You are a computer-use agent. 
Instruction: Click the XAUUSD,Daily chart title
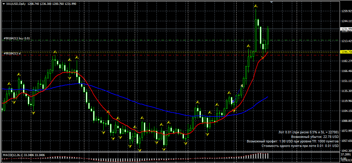pyautogui.click(x=16, y=4)
